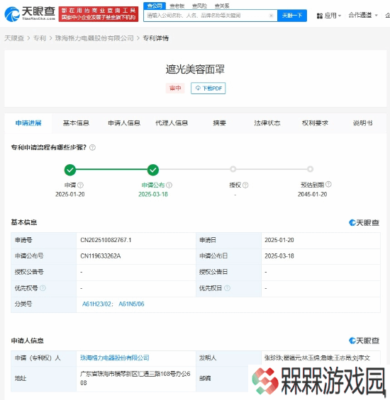The width and height of the screenshot is (390, 400).
Task: Click the grey 授权 step marker
Action: tap(233, 169)
